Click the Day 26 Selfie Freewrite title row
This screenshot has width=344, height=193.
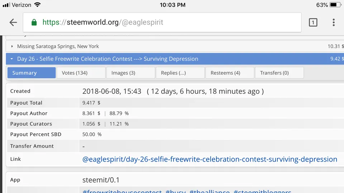click(175, 59)
